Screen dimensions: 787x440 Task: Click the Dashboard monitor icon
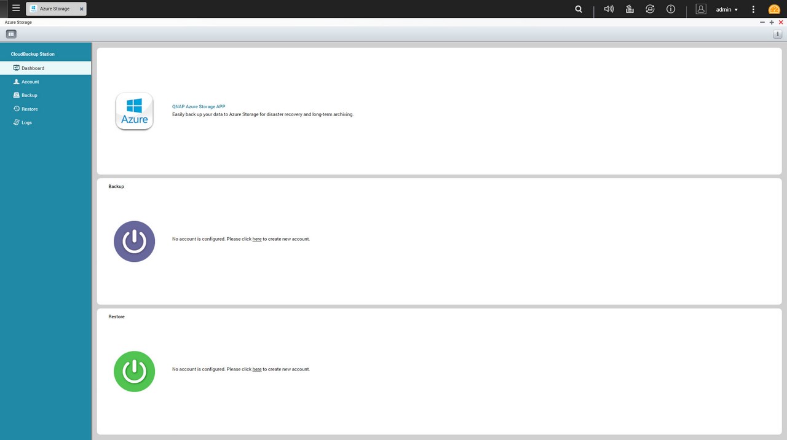point(17,68)
